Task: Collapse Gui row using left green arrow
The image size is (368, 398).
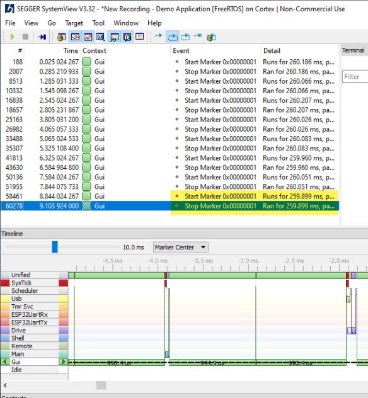Action: (x=5, y=361)
